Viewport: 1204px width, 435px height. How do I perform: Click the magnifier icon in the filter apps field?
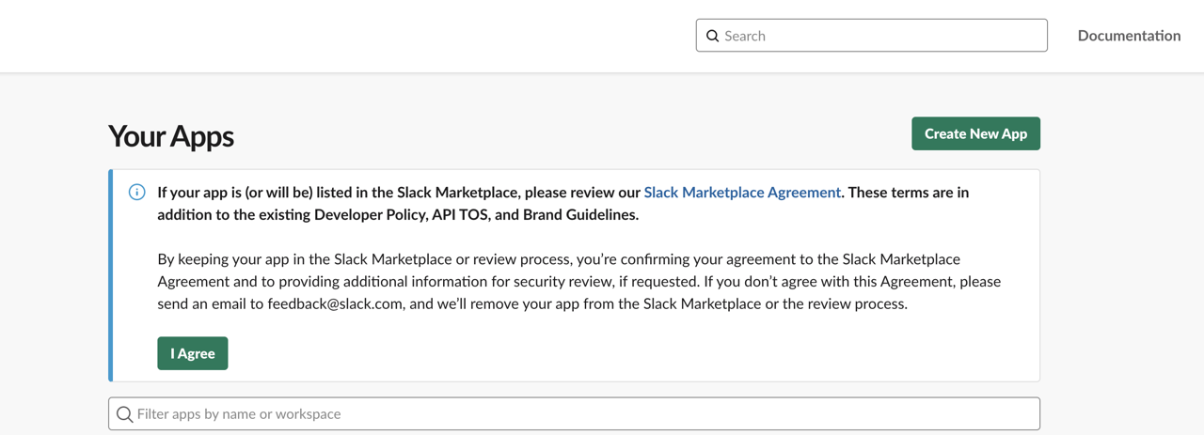[x=124, y=414]
